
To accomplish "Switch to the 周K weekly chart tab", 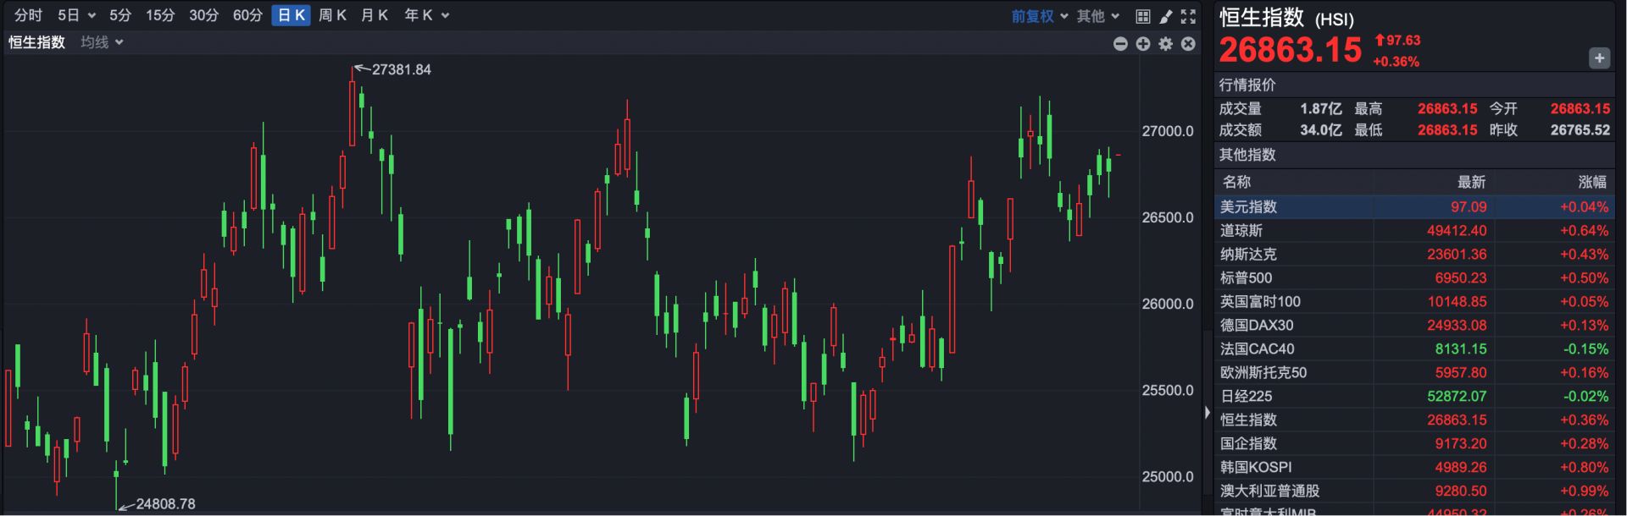I will pos(332,15).
